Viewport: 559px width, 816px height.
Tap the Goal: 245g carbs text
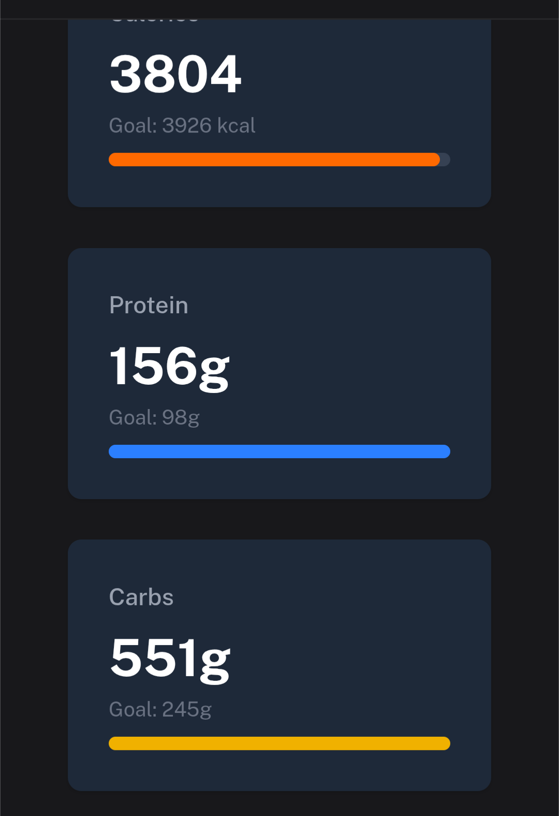coord(160,709)
